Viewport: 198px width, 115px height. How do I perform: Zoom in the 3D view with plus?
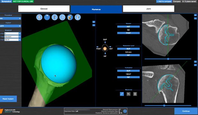(x=94, y=22)
